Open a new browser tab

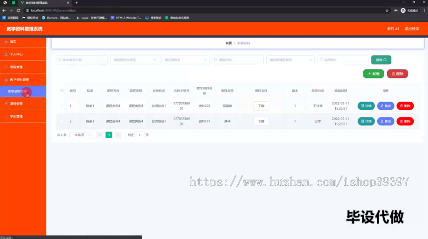(77, 3)
